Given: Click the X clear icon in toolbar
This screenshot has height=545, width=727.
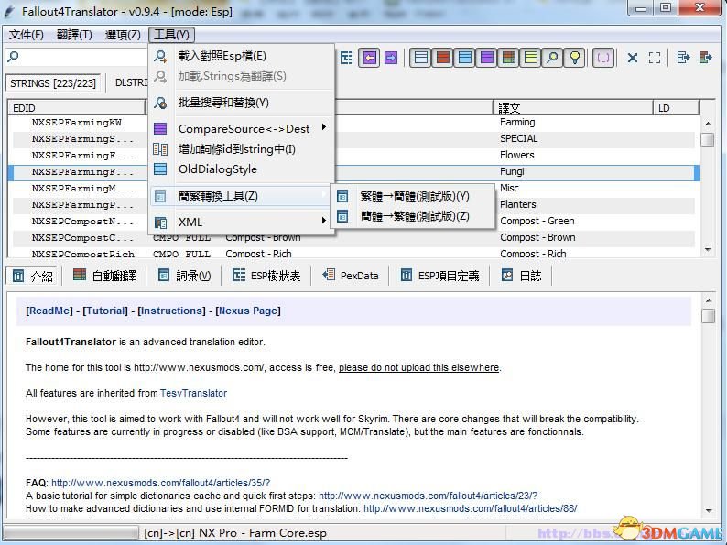Looking at the screenshot, I should (633, 58).
